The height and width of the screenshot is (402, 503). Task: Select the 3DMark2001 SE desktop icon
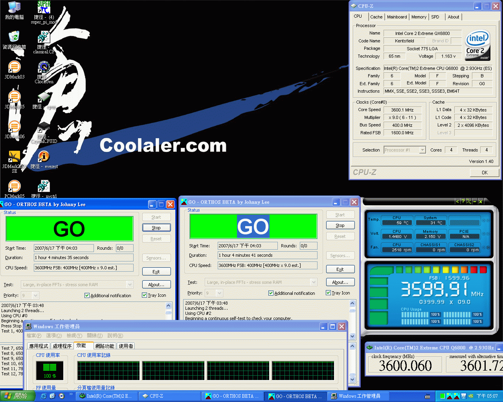pyautogui.click(x=14, y=162)
